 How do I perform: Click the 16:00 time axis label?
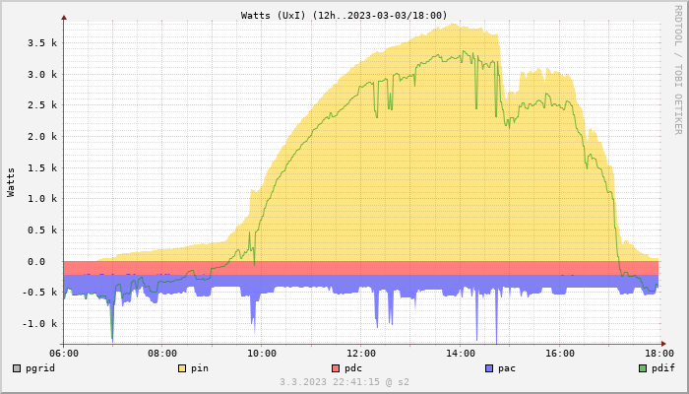point(559,354)
